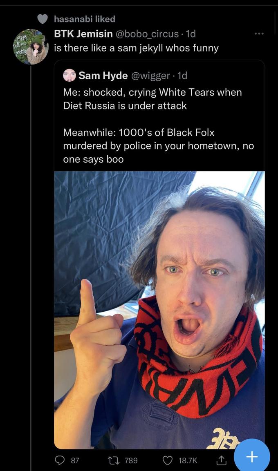Tap the BTK Jemisin display name

(x=83, y=33)
